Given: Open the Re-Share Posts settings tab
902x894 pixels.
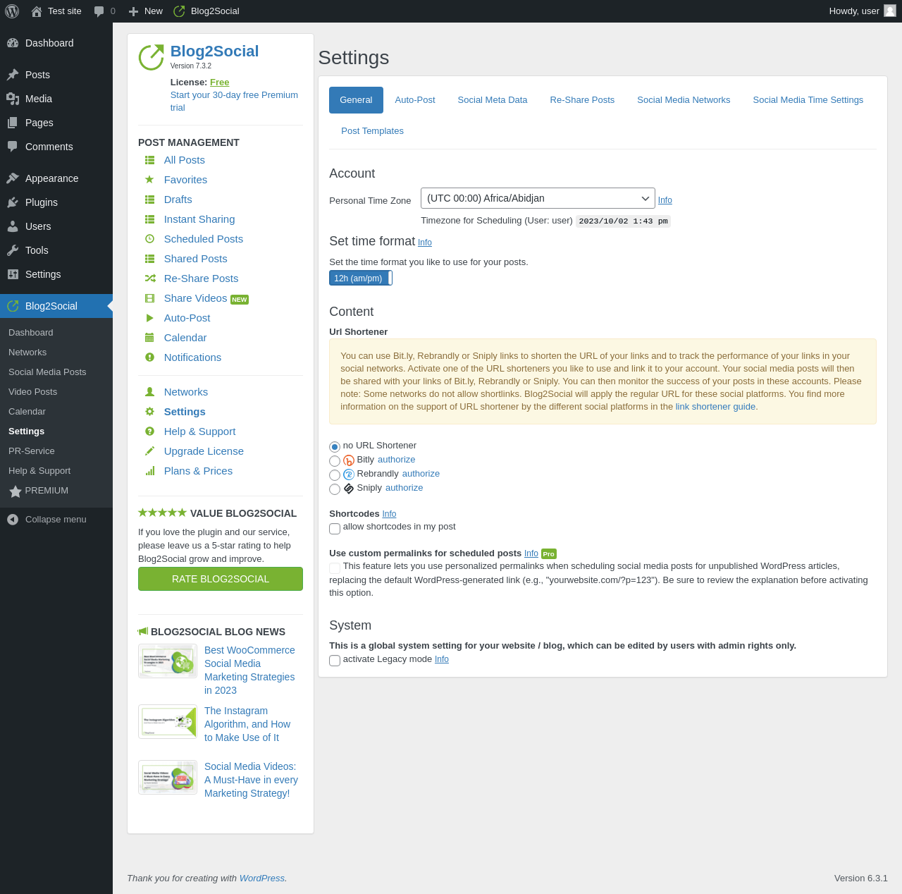Looking at the screenshot, I should [582, 100].
